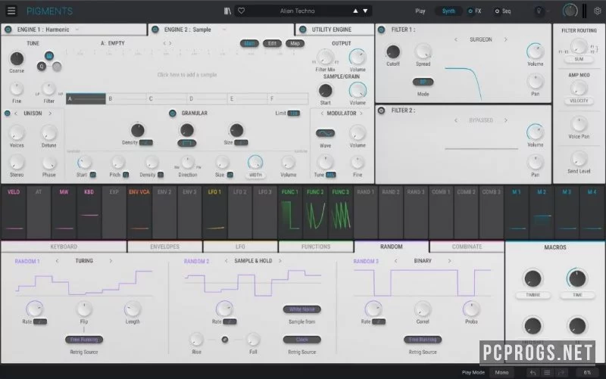Screen dimensions: 606x379
Task: Toggle the Seq power indicator
Action: [x=497, y=11]
